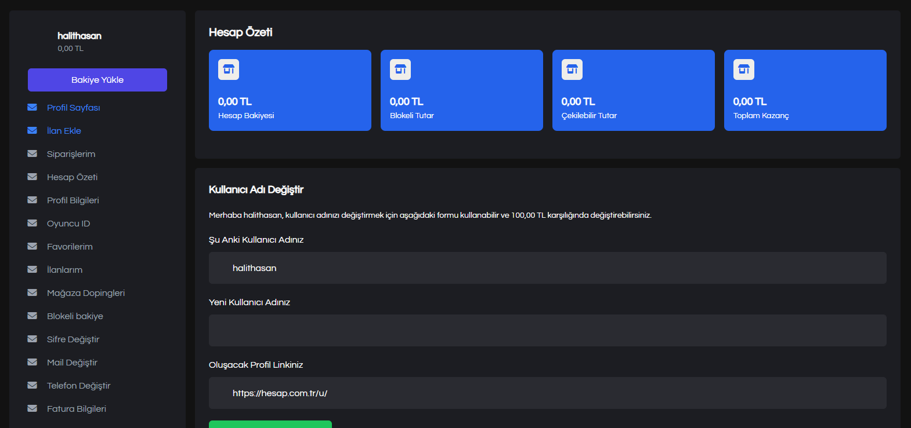Click the store icon on Çekilebilir Tutar card

coord(572,69)
